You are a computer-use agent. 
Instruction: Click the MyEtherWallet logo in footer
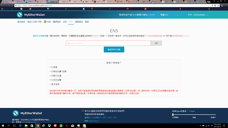tap(27, 113)
